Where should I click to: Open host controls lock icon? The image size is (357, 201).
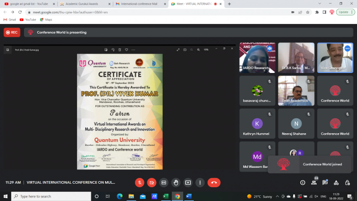tap(347, 183)
